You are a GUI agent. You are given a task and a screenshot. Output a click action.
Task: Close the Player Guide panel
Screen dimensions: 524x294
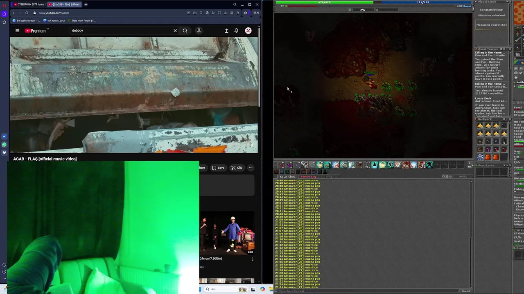click(x=510, y=2)
